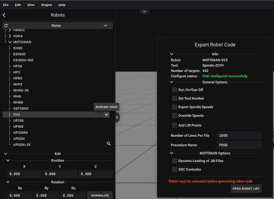Select the EH80 robot
This screenshot has width=274, height=199.
point(18,48)
